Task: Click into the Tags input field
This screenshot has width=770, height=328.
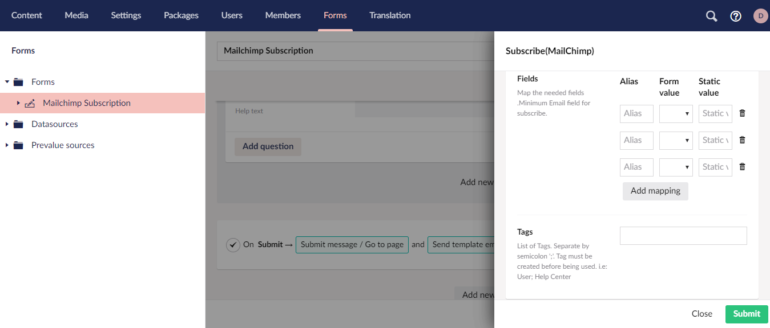Action: click(x=683, y=236)
